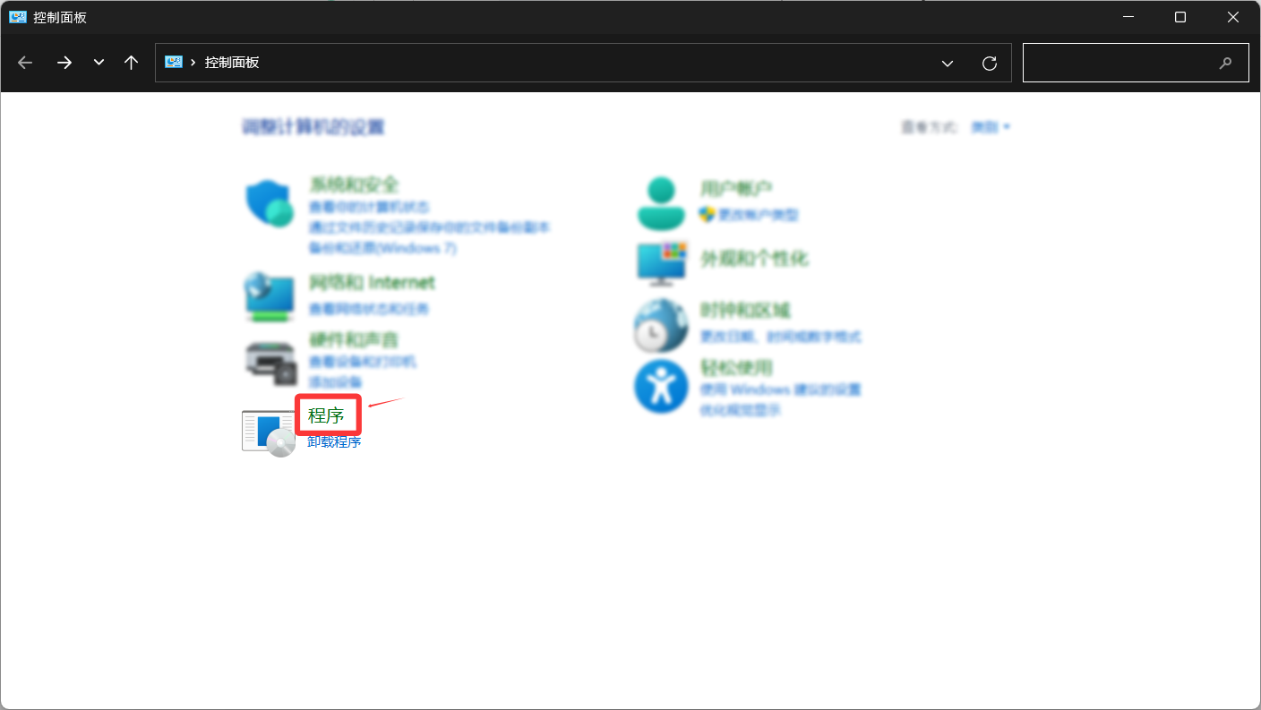
Task: Go up one level with Up arrow
Action: tap(132, 63)
